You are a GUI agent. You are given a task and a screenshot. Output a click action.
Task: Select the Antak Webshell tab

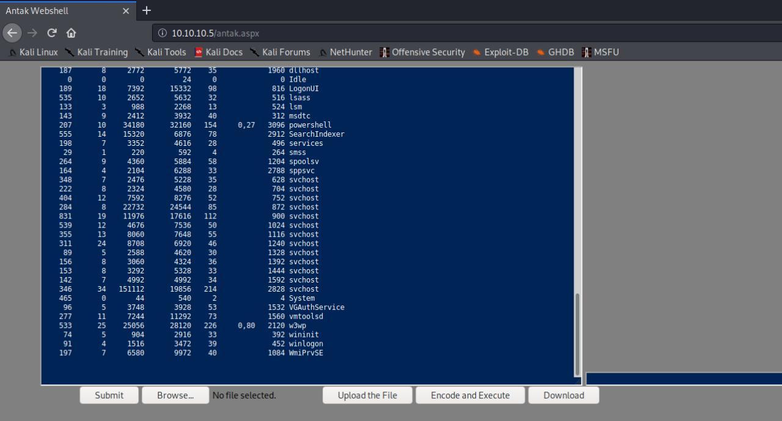67,11
